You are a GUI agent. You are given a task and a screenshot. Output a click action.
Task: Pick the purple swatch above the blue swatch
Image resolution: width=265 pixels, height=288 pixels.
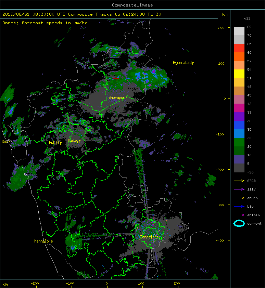239,116
